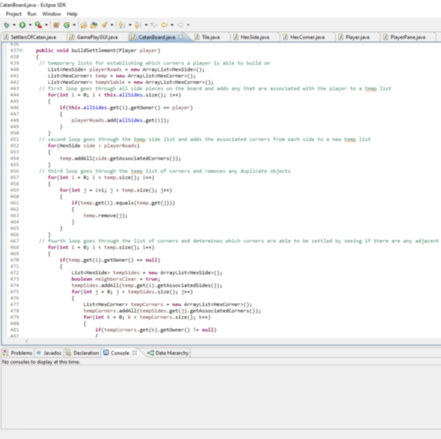Select the CatanBoard.java editor tab
This screenshot has width=441, height=439.
pos(157,37)
